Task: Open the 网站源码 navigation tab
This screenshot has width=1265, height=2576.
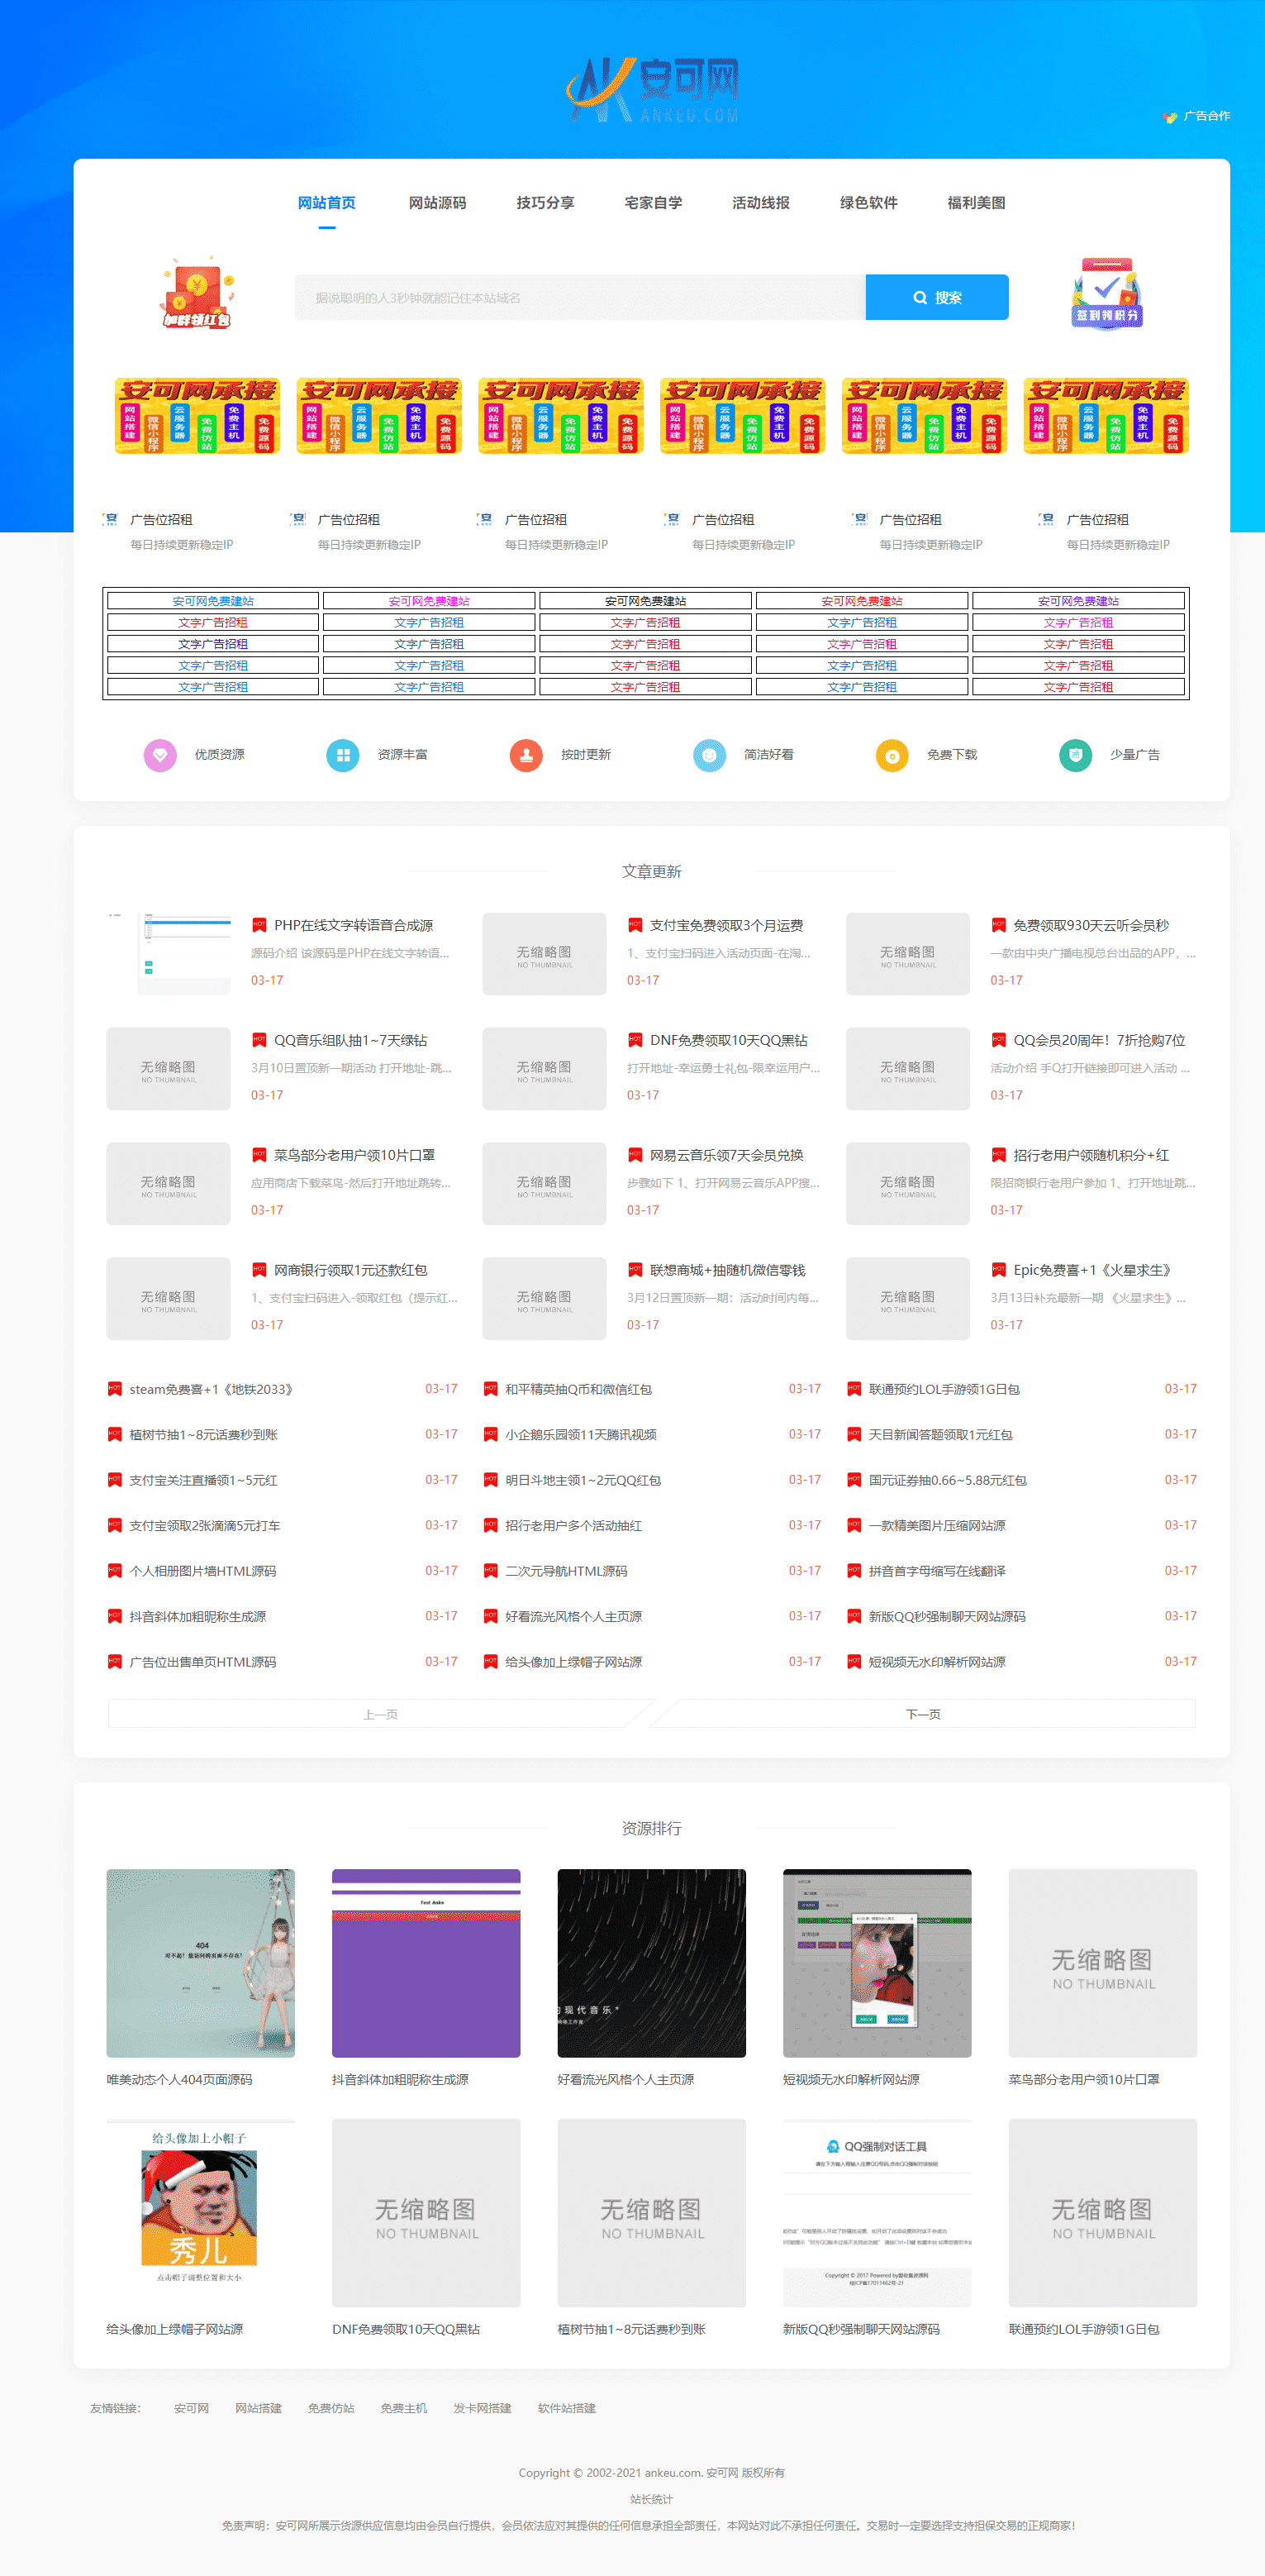Action: (x=438, y=203)
